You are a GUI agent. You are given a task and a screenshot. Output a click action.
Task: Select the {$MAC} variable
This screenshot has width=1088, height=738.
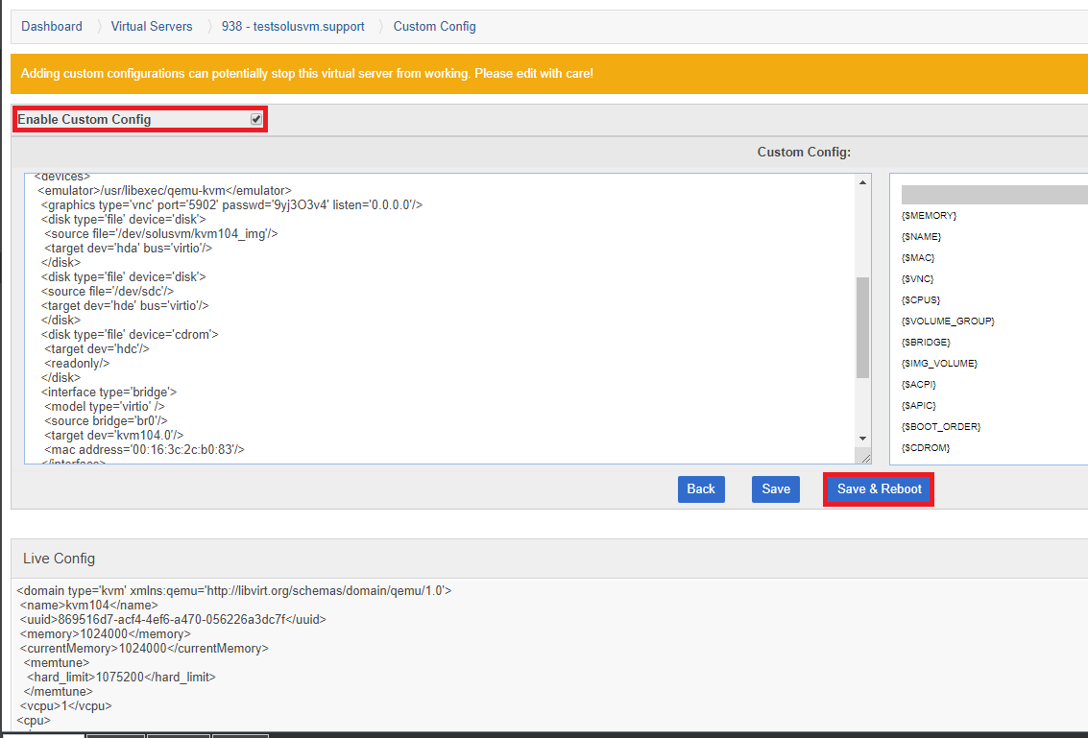(917, 258)
